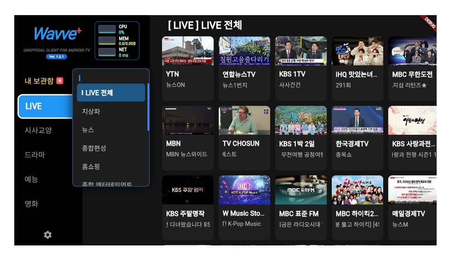Open the 한국경제TV channel thumbnail
Image resolution: width=455 pixels, height=263 pixels.
pyautogui.click(x=357, y=120)
